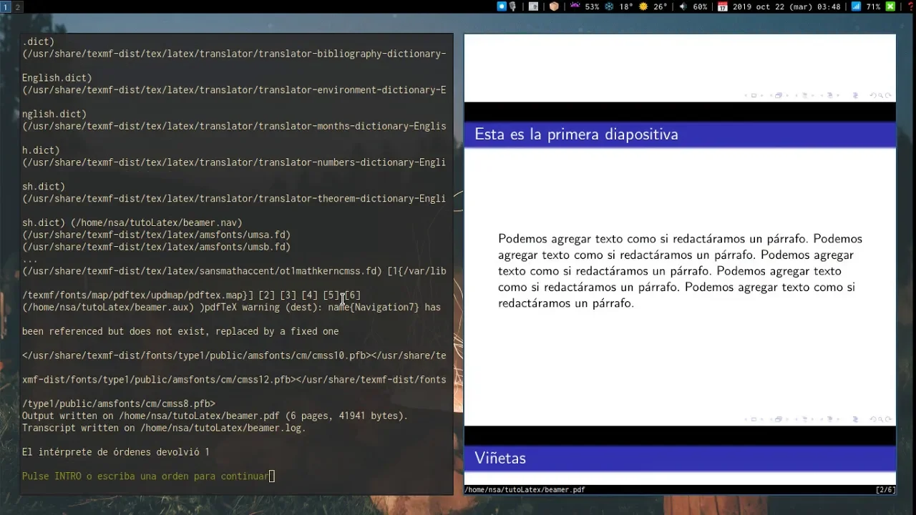The width and height of the screenshot is (916, 515).
Task: Click the date and time text
Action: [786, 6]
